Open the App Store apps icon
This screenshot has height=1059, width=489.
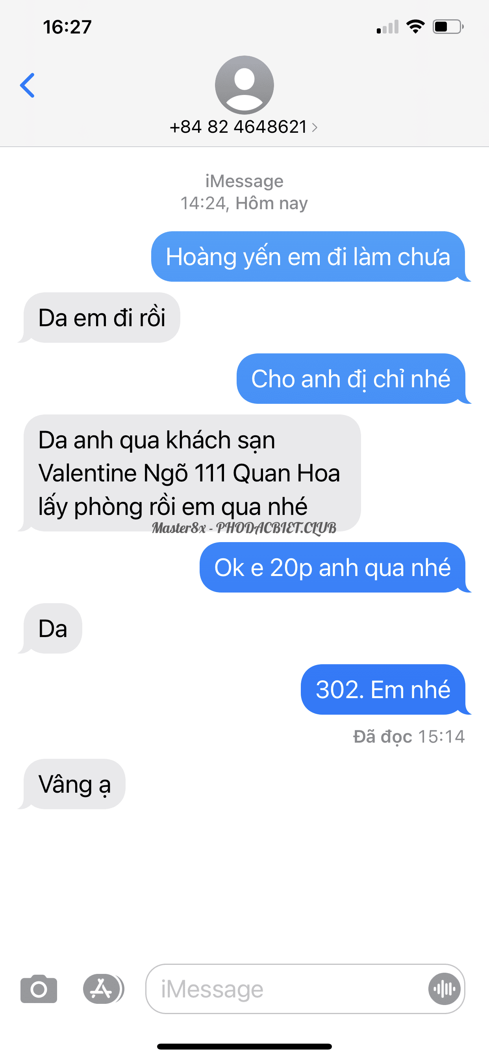[x=103, y=989]
